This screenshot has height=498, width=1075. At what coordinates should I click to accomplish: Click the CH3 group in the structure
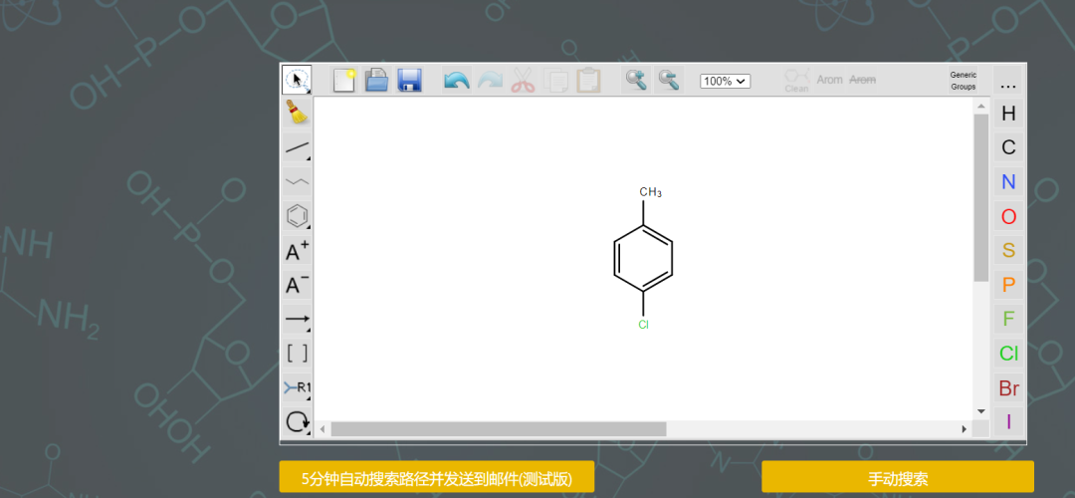click(x=650, y=193)
